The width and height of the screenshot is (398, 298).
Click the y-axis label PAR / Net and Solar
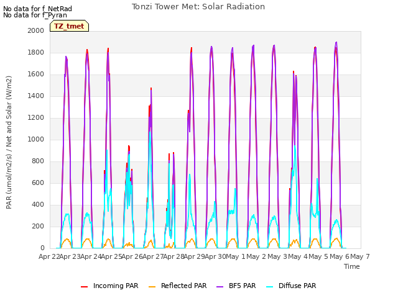9,142
